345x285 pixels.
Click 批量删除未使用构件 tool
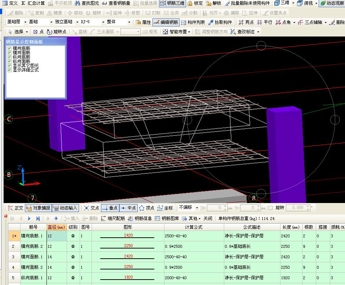click(x=247, y=3)
